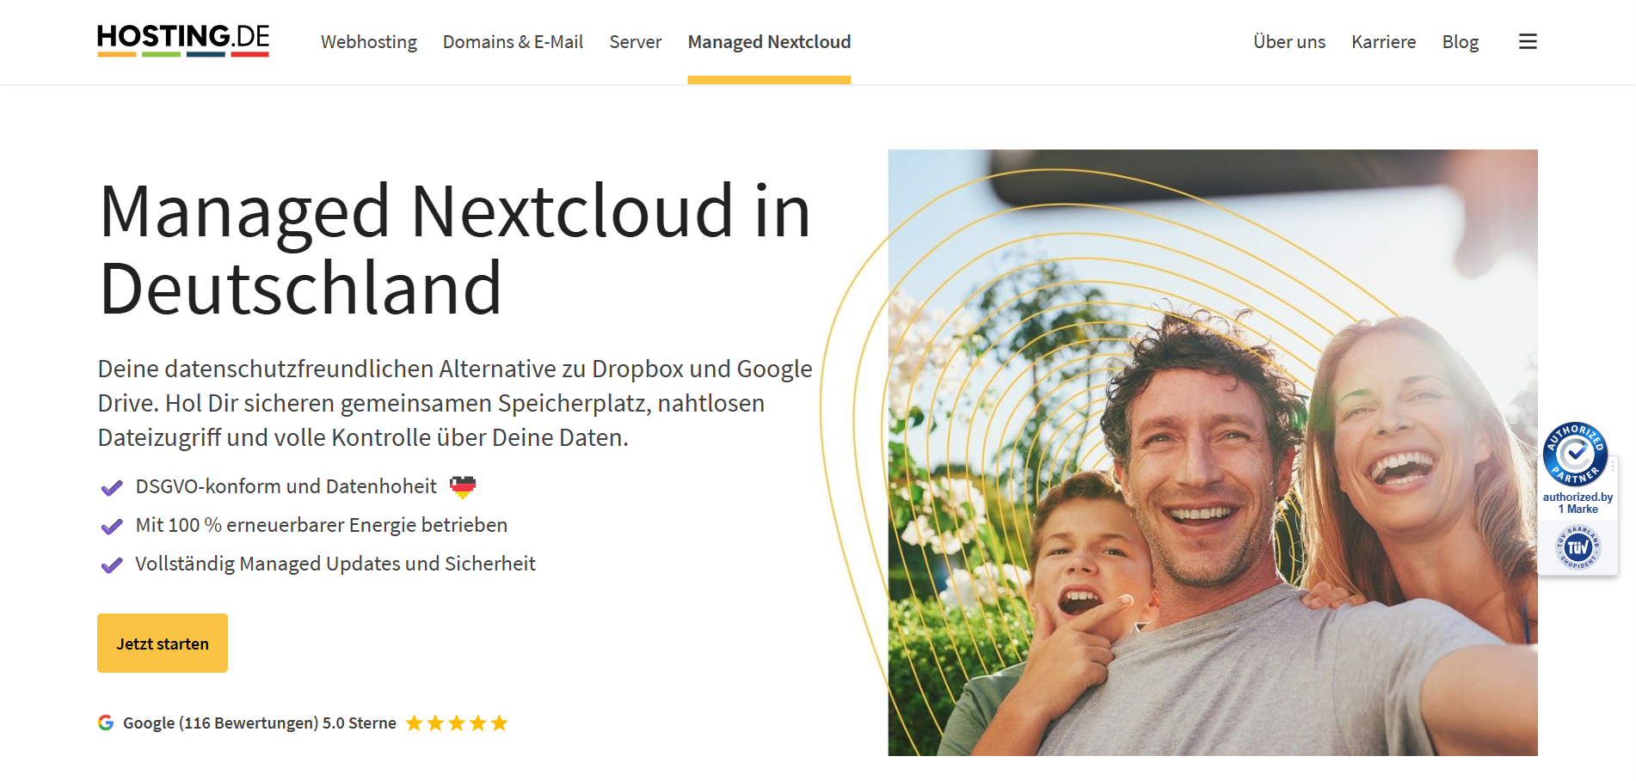Click the Authorized Partner badge icon

click(x=1575, y=454)
